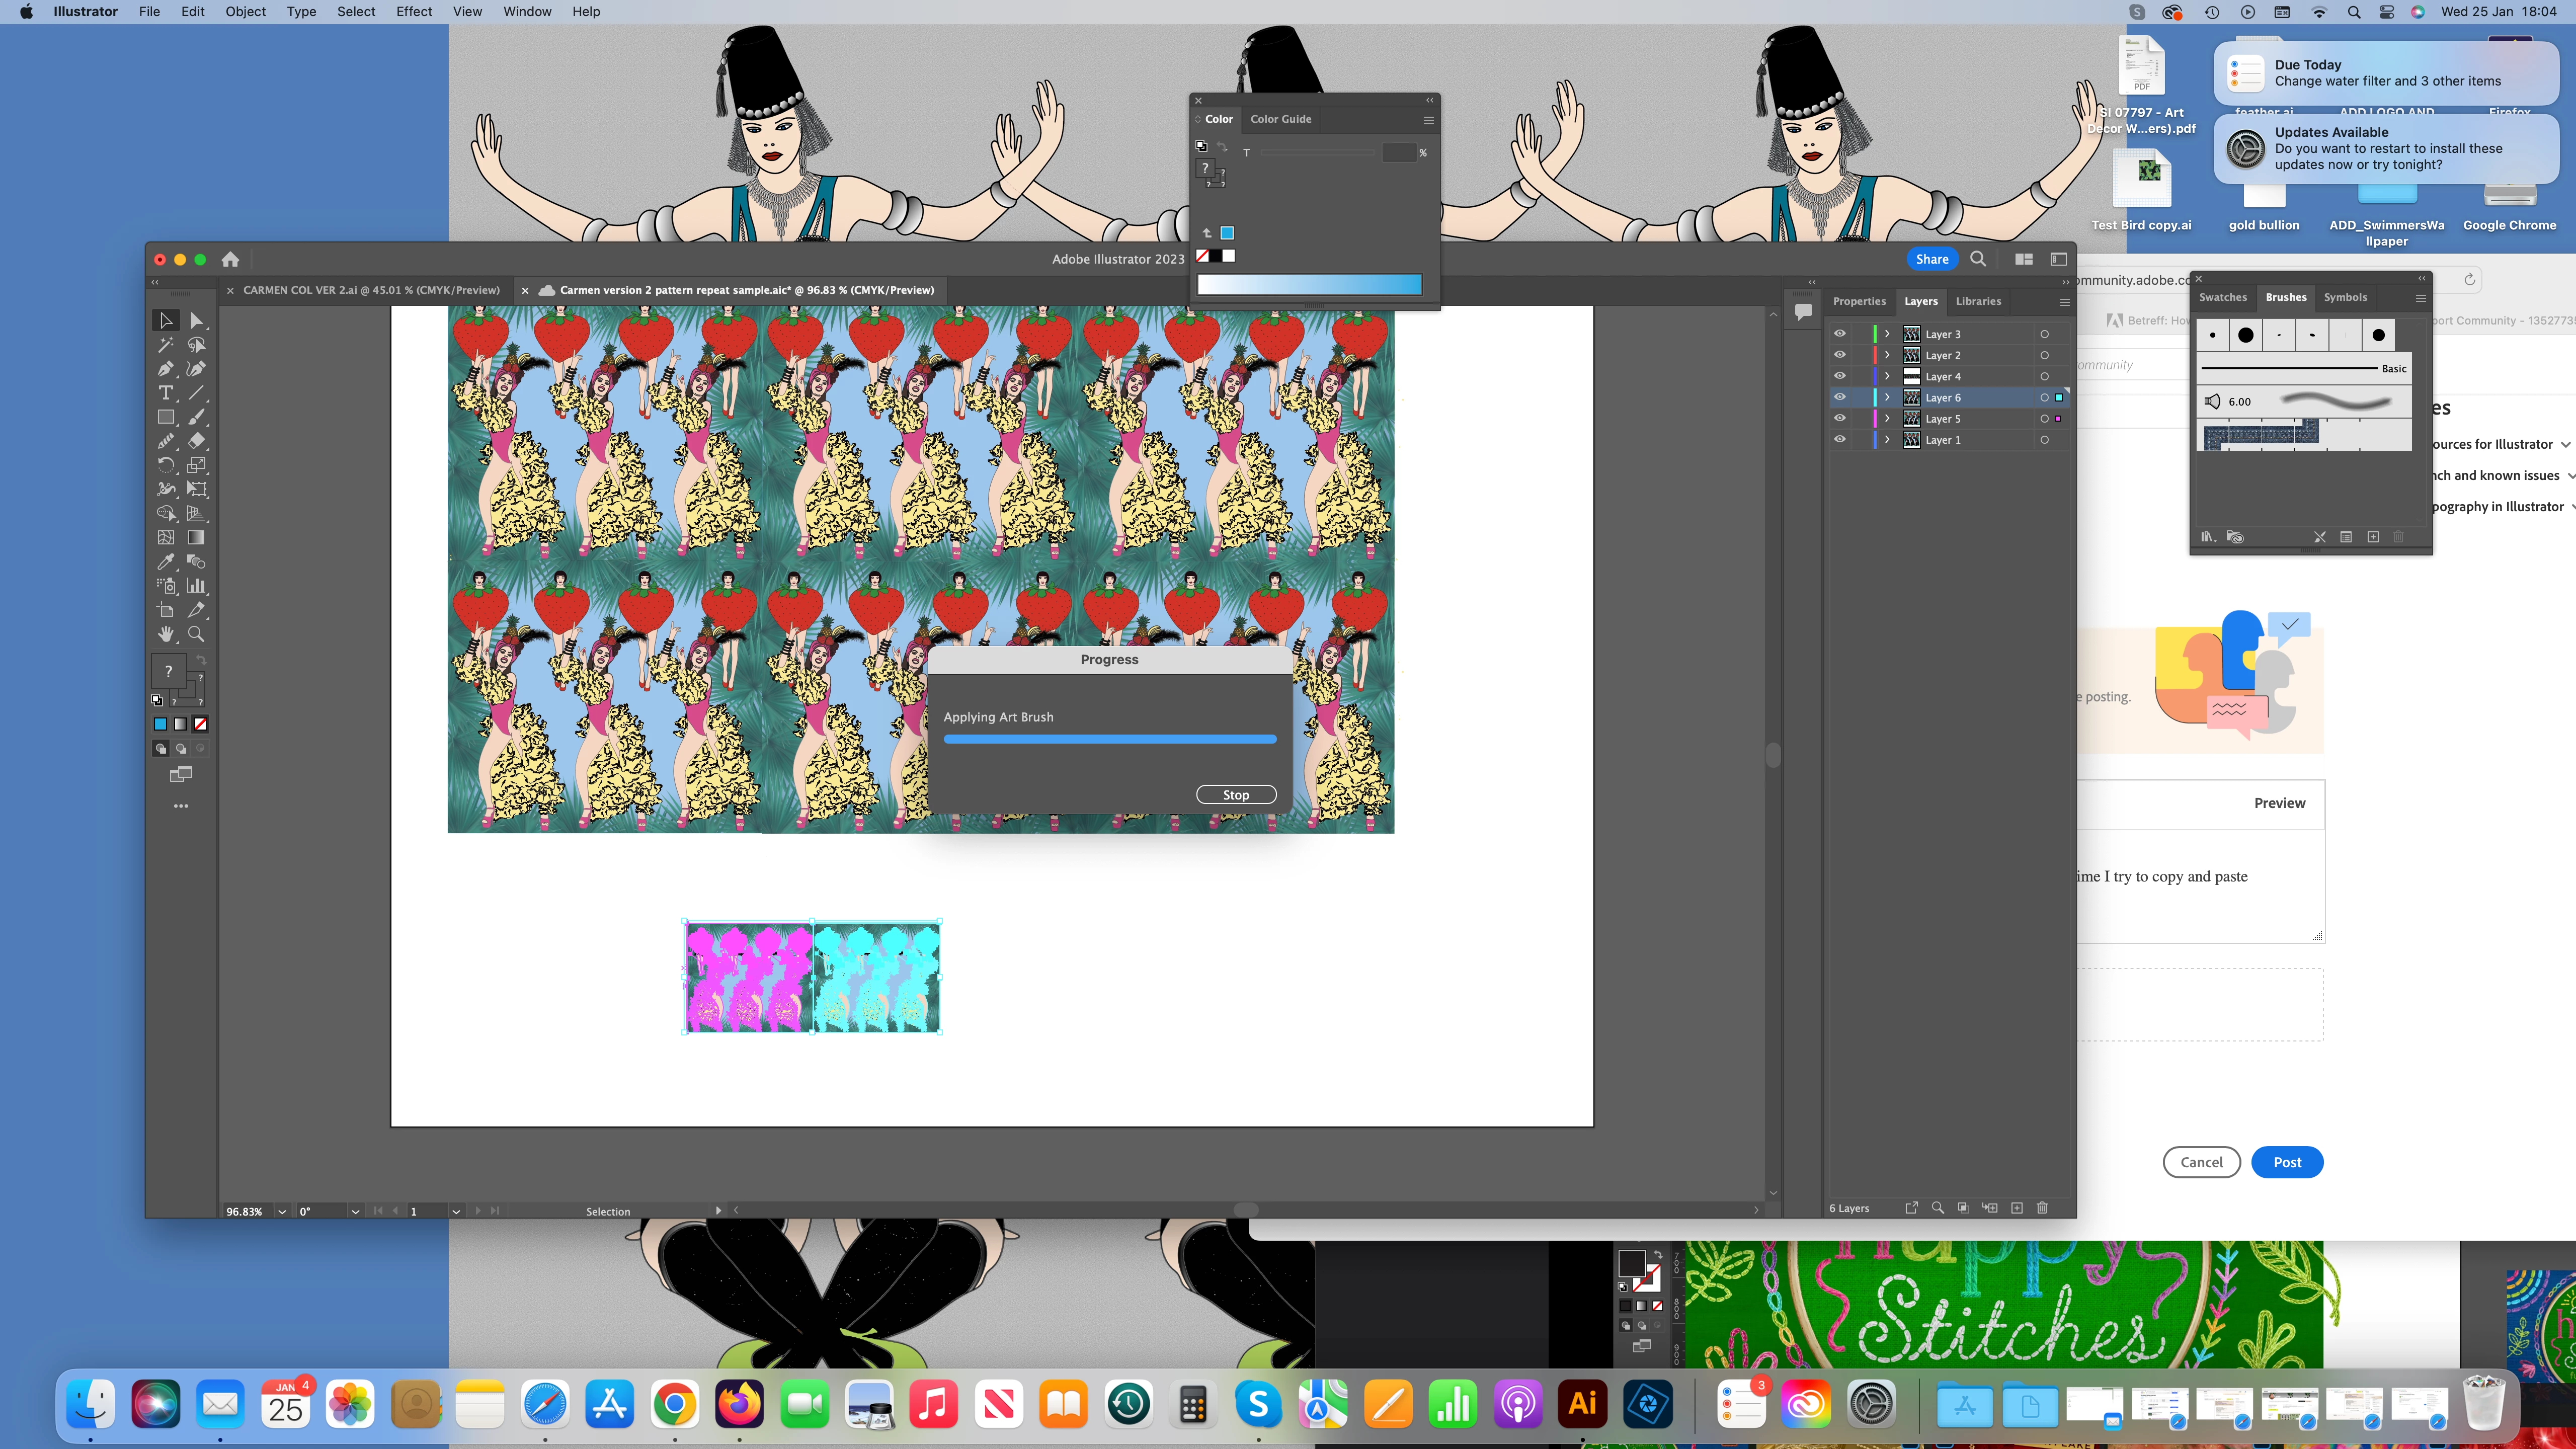This screenshot has width=2576, height=1449.
Task: Toggle visibility of Layer 5
Action: click(x=1839, y=419)
